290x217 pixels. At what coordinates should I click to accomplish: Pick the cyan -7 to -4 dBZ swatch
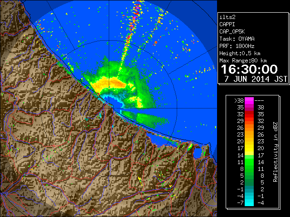click(249, 203)
